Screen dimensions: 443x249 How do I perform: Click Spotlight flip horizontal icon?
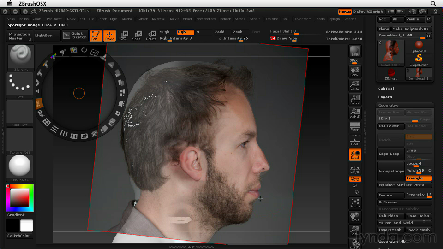84,136
